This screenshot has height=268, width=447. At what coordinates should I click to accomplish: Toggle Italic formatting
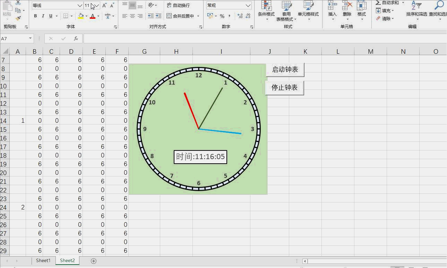43,16
